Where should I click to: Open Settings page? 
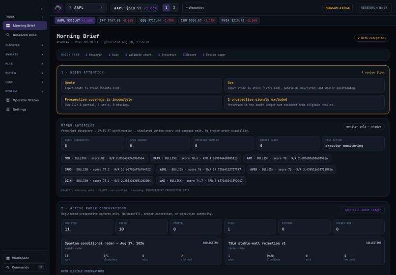pyautogui.click(x=25, y=110)
